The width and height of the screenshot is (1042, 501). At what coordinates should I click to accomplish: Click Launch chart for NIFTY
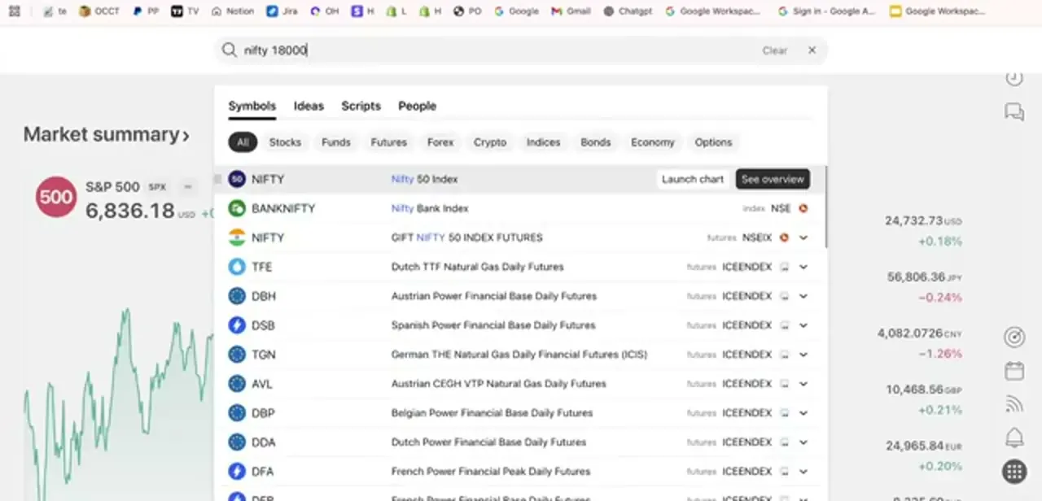(693, 179)
